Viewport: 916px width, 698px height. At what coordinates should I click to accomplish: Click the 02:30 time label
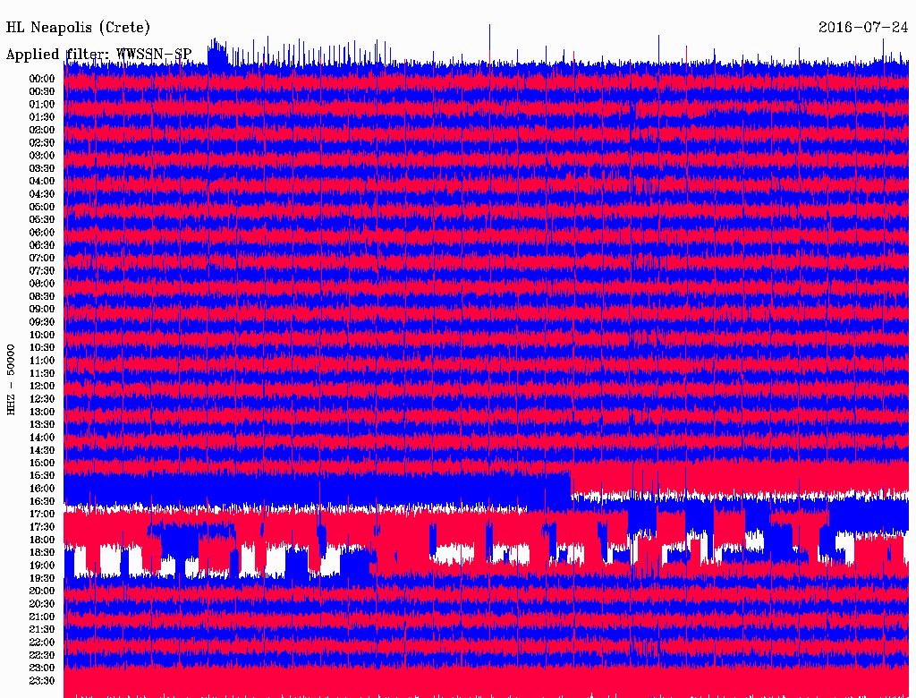click(x=42, y=142)
